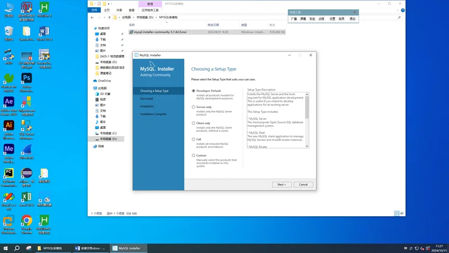
Task: Open the Adobe Media Encoder desktop icon
Action: (9, 154)
